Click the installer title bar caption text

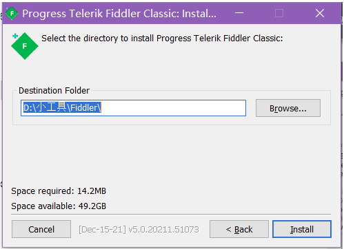pyautogui.click(x=119, y=14)
